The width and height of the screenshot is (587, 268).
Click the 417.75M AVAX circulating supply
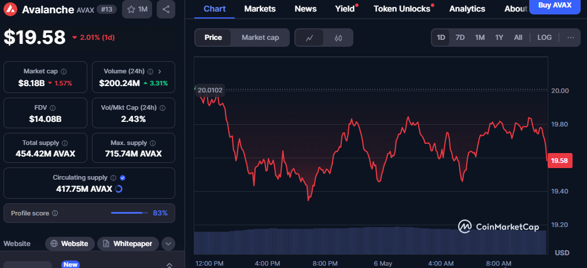(x=84, y=189)
